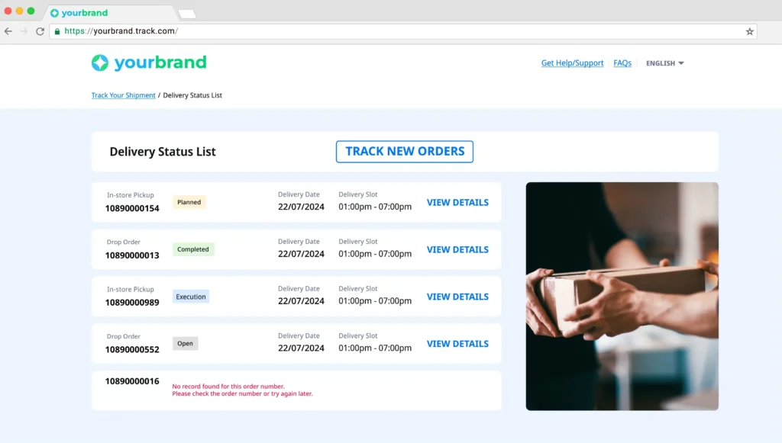
Task: Click the TRACK NEW ORDERS button
Action: [x=405, y=152]
